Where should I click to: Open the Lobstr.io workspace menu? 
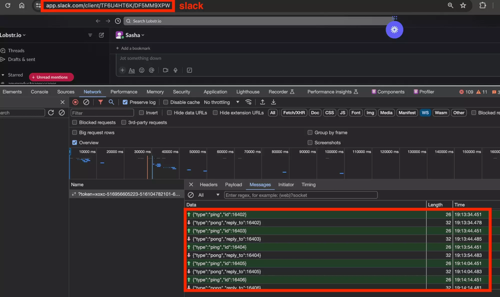coord(13,35)
